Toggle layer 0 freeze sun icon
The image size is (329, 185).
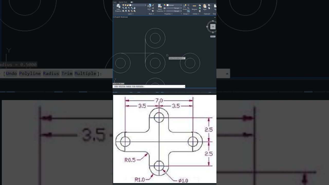(x=125, y=5)
